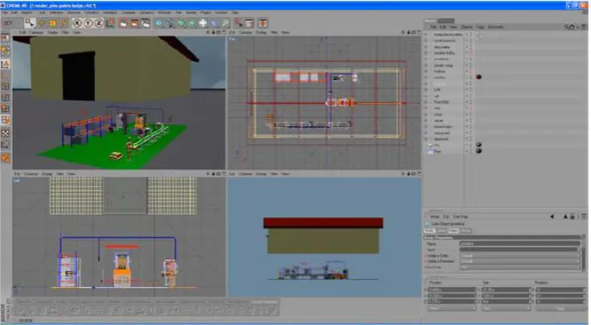The height and width of the screenshot is (325, 591).
Task: Click the Name input field in attributes
Action: 519,244
